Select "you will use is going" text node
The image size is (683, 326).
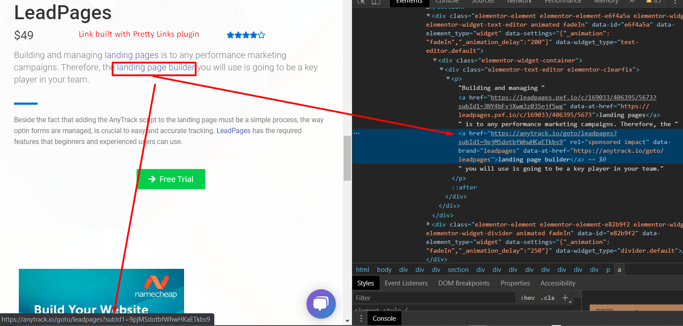(561, 168)
